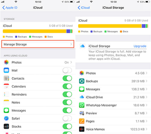The height and width of the screenshot is (134, 151).
Task: Open the Manage Storage row
Action: click(x=38, y=44)
